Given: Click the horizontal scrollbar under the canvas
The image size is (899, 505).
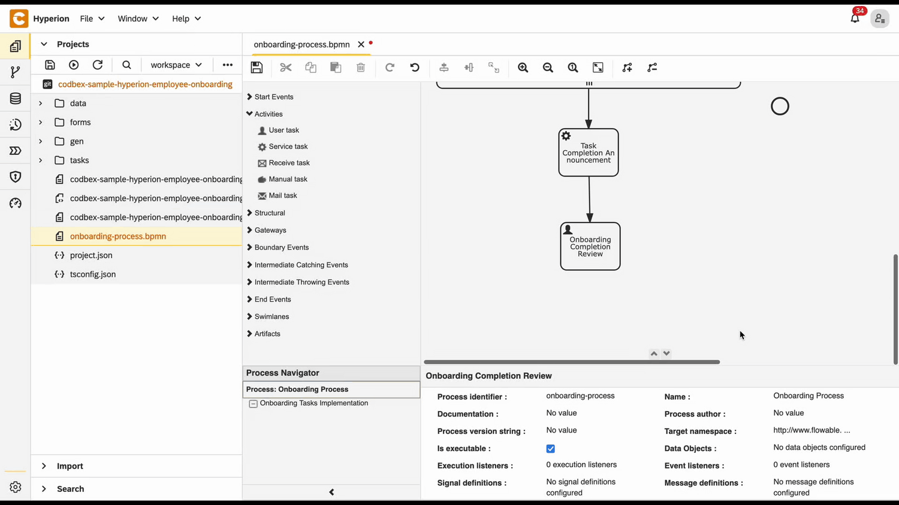Looking at the screenshot, I should tap(571, 362).
